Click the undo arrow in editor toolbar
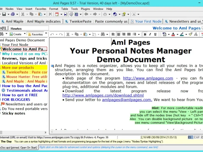The image size is (203, 152). tap(52, 34)
